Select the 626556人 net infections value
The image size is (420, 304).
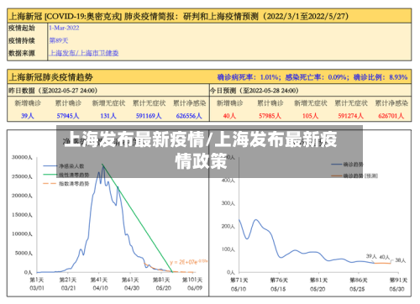coord(189,116)
